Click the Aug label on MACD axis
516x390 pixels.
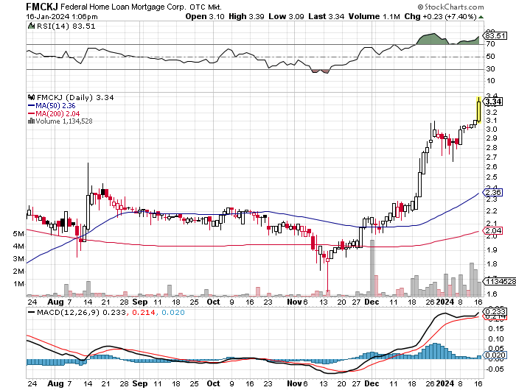[55, 383]
